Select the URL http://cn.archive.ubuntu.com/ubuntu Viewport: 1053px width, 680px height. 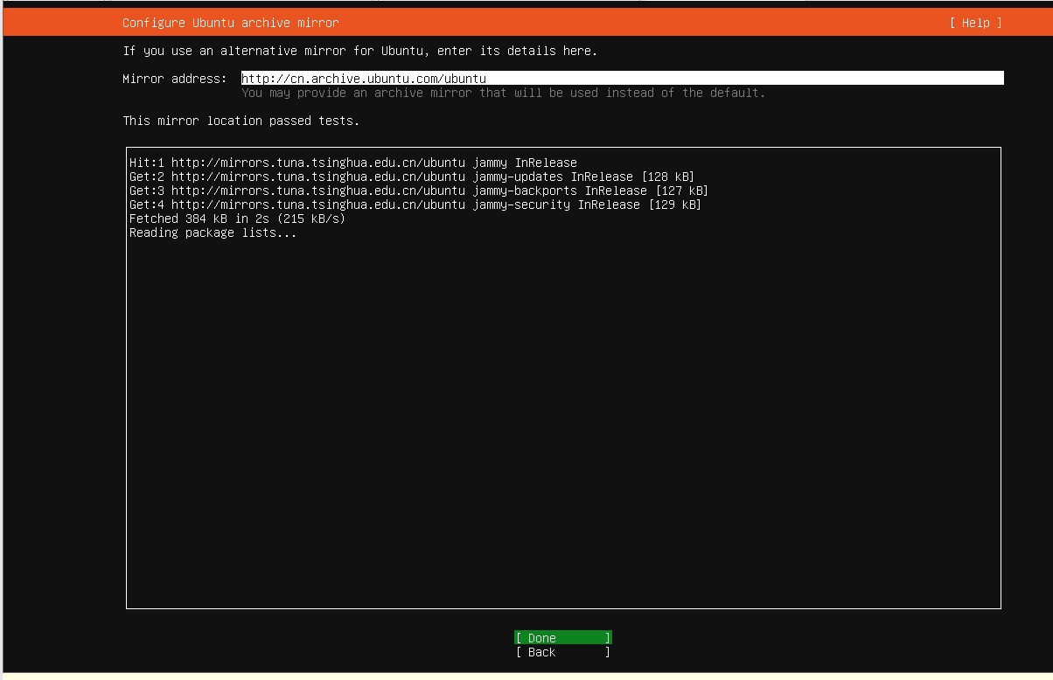364,78
